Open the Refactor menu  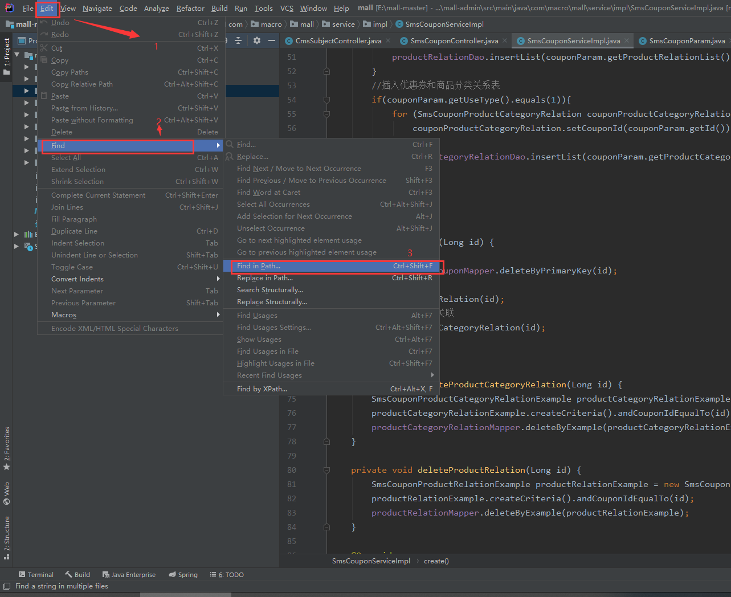pyautogui.click(x=190, y=8)
